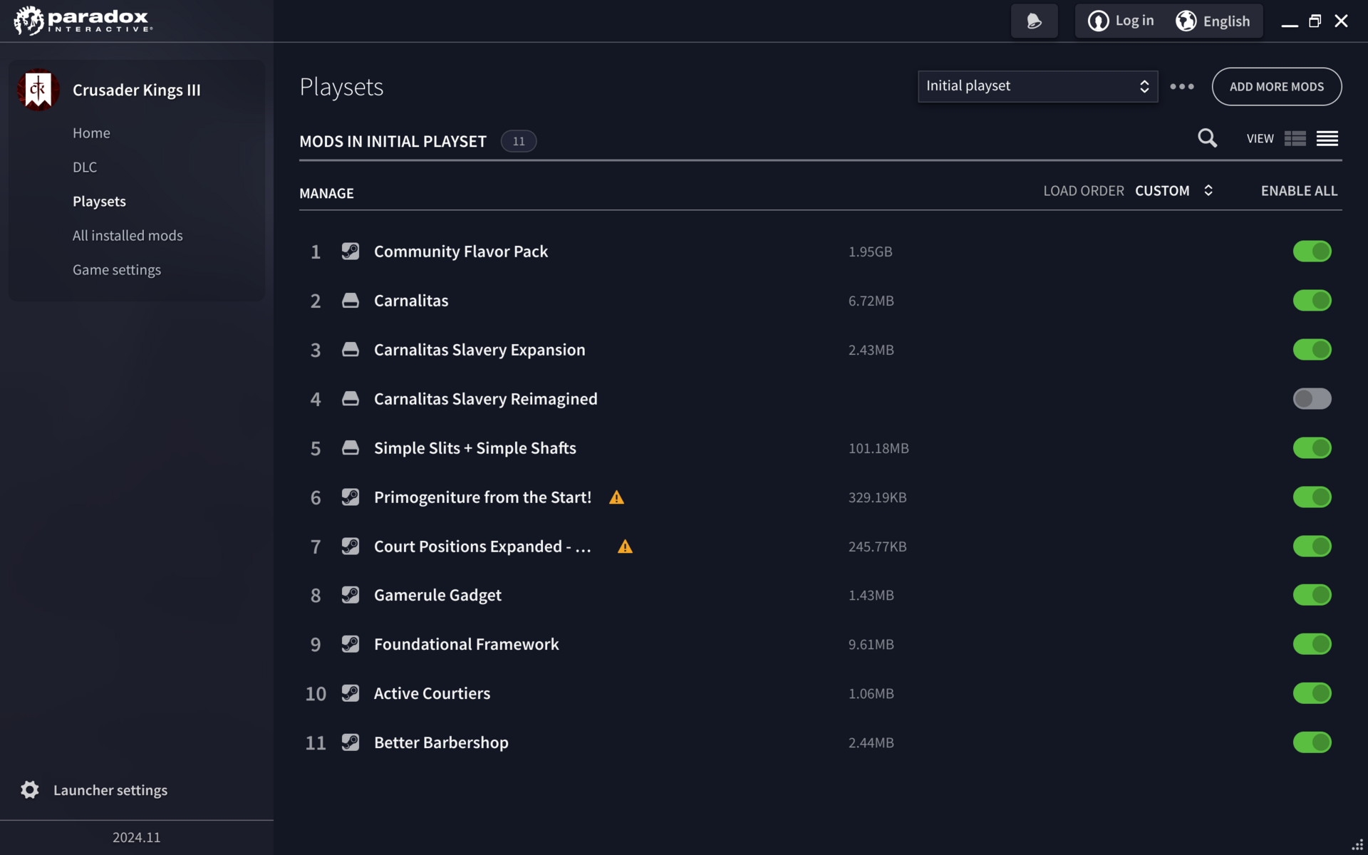Click ENABLE ALL mods link
1368x855 pixels.
(1299, 191)
